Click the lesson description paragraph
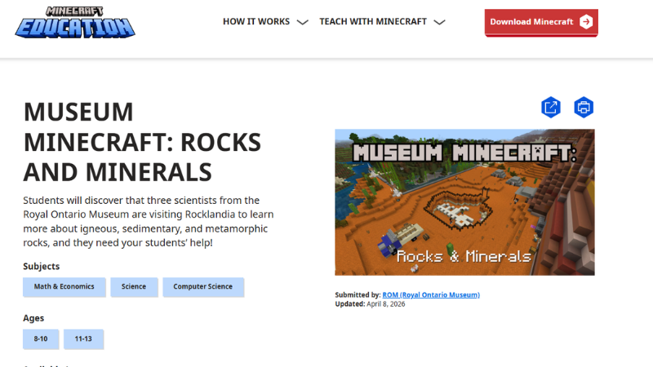This screenshot has width=653, height=367. 149,221
